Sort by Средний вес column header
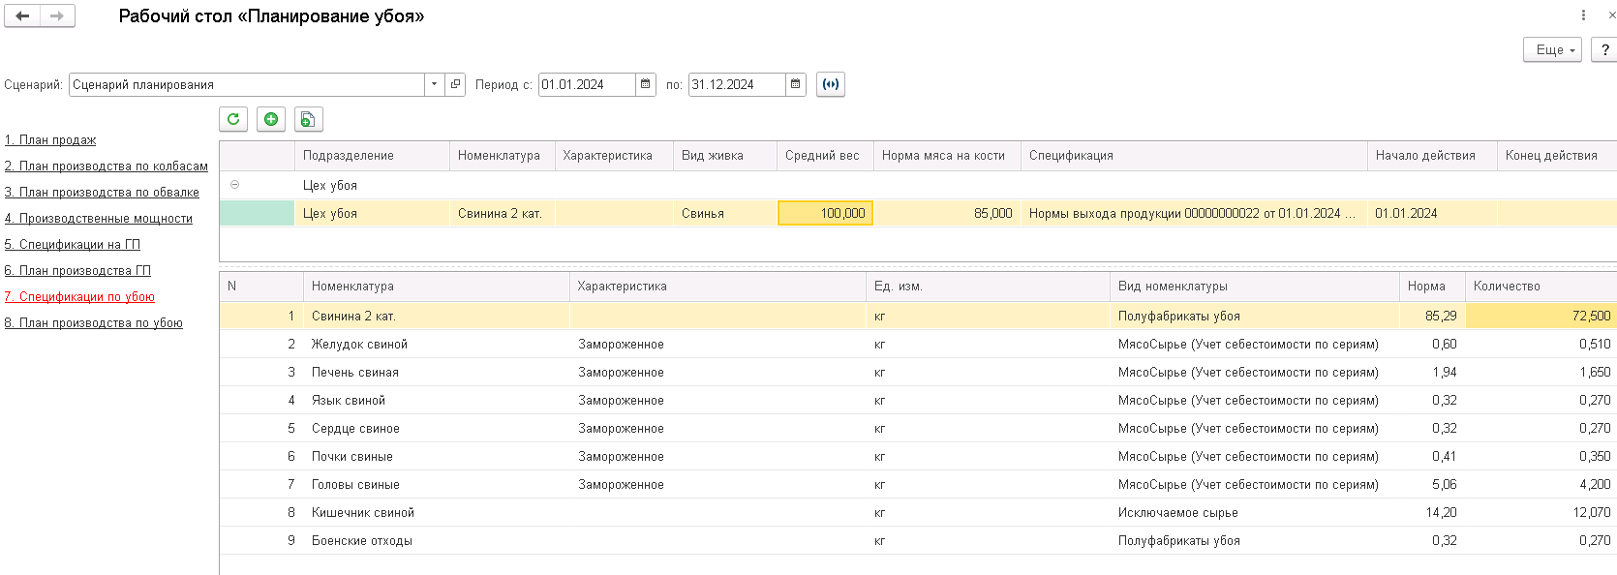Viewport: 1617px width, 575px height. coord(822,156)
